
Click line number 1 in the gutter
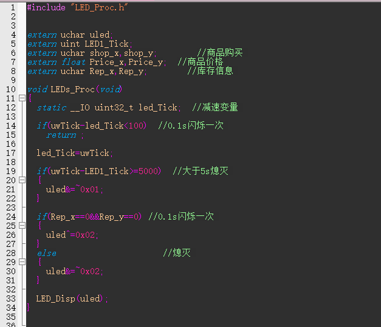pos(13,7)
